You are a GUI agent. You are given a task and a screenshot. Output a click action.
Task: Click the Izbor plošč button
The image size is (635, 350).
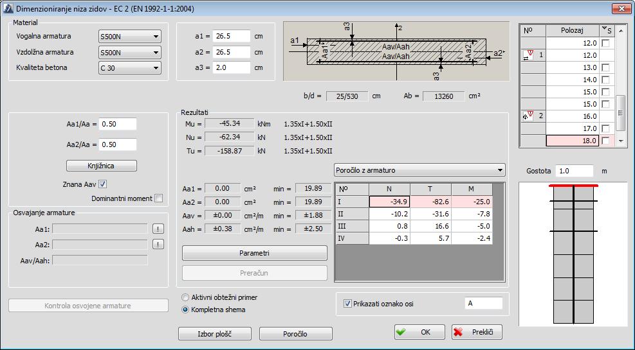(x=215, y=334)
